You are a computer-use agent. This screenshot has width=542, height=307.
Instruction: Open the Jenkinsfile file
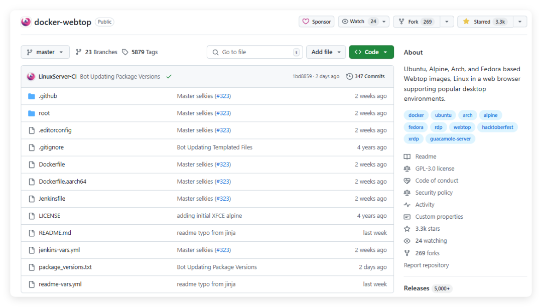tap(52, 199)
